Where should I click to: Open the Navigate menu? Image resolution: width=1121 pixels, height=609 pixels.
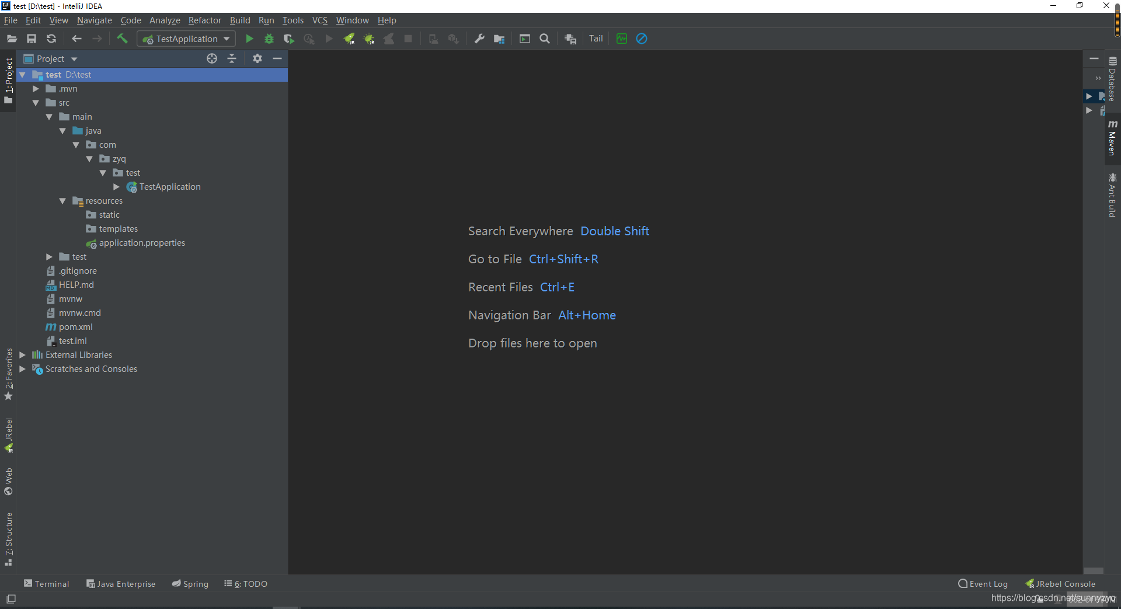pyautogui.click(x=94, y=20)
